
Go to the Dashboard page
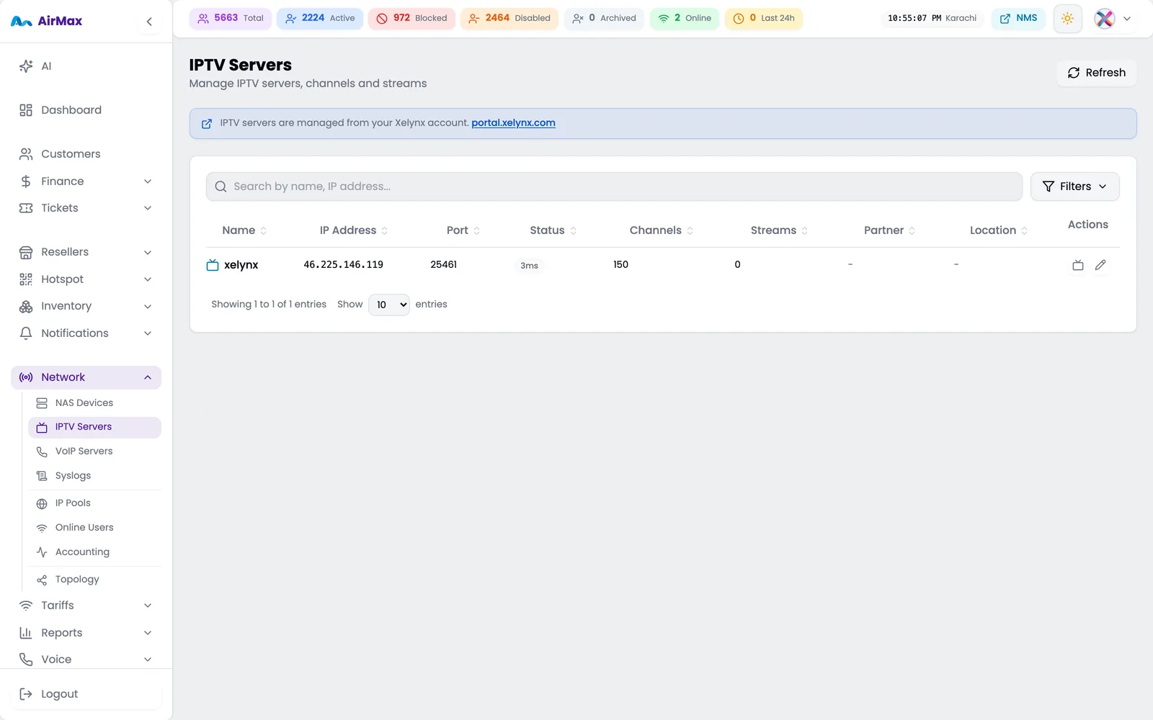(86, 110)
